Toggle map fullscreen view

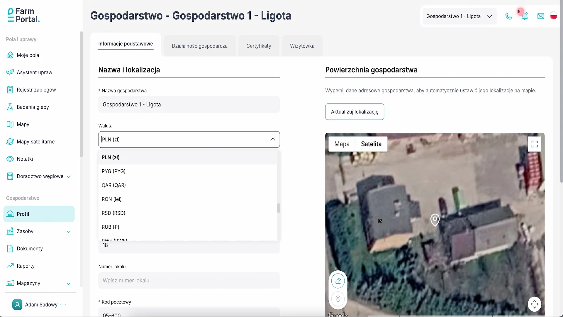pyautogui.click(x=535, y=144)
